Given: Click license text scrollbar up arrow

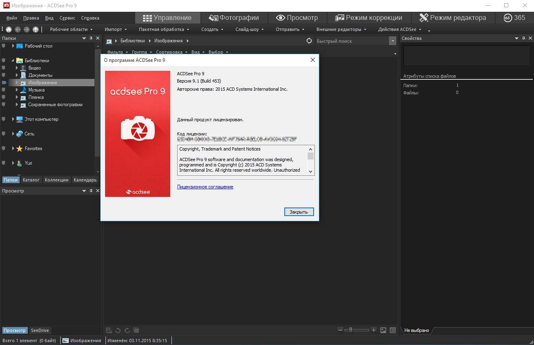Looking at the screenshot, I should pos(311,149).
